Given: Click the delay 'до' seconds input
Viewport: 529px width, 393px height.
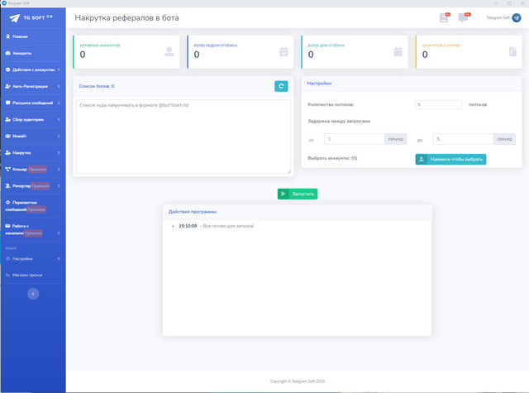Looking at the screenshot, I should pos(463,139).
